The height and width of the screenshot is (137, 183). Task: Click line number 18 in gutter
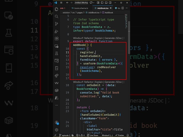pos(67,85)
